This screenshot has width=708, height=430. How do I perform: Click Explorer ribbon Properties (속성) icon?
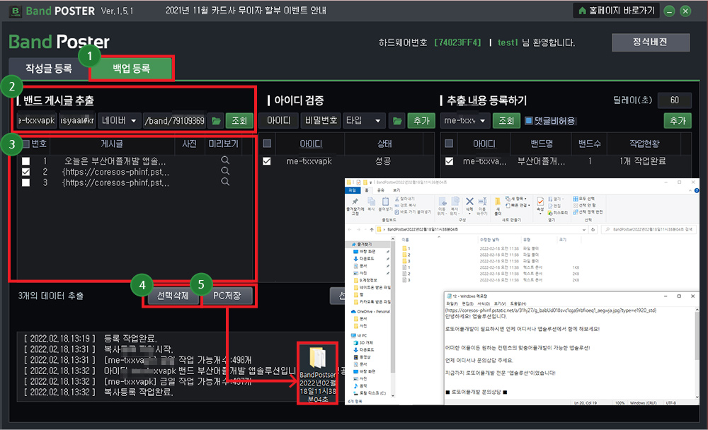[540, 202]
